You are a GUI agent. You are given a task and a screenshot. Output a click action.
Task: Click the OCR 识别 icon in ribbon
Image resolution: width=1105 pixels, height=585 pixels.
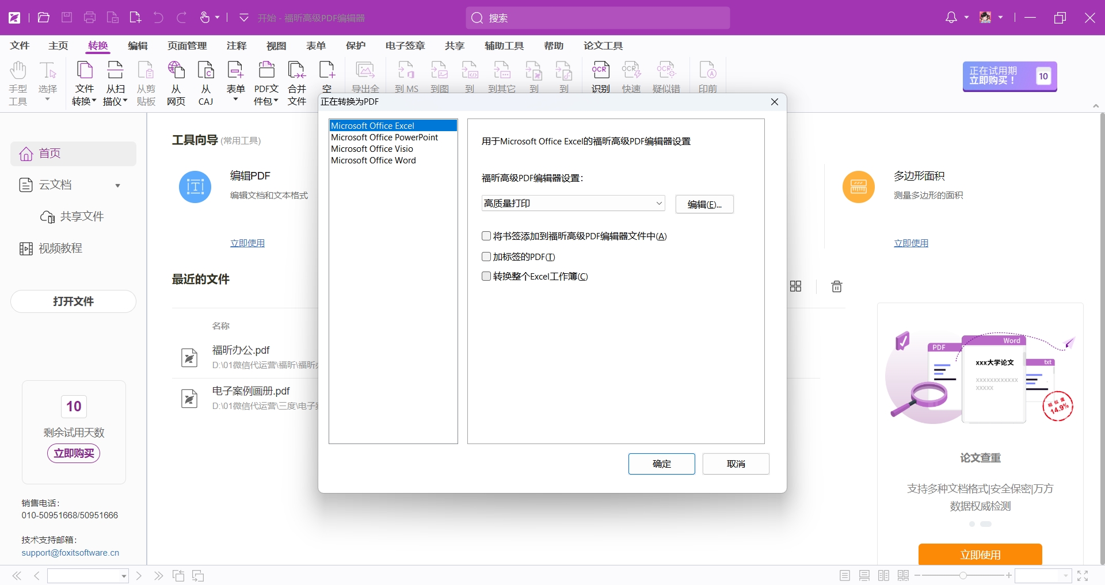click(x=600, y=77)
